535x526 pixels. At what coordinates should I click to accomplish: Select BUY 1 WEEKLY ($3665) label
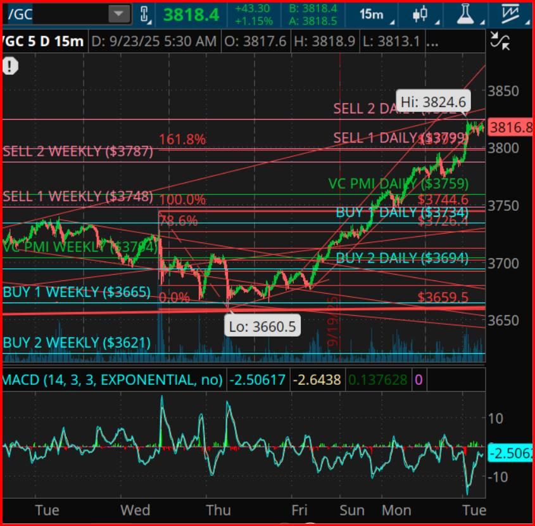click(x=77, y=292)
